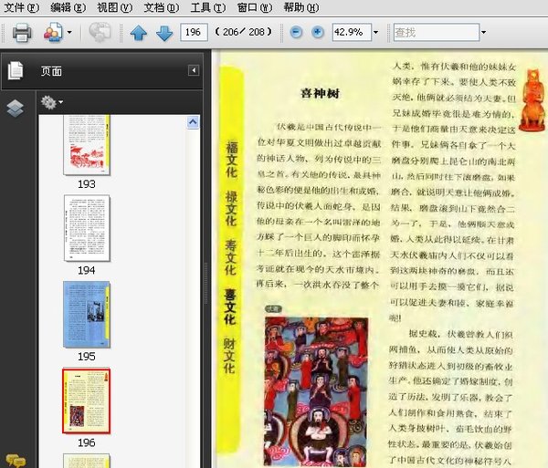The image size is (548, 468).
Task: Select the page 195 thumbnail
Action: (87, 315)
